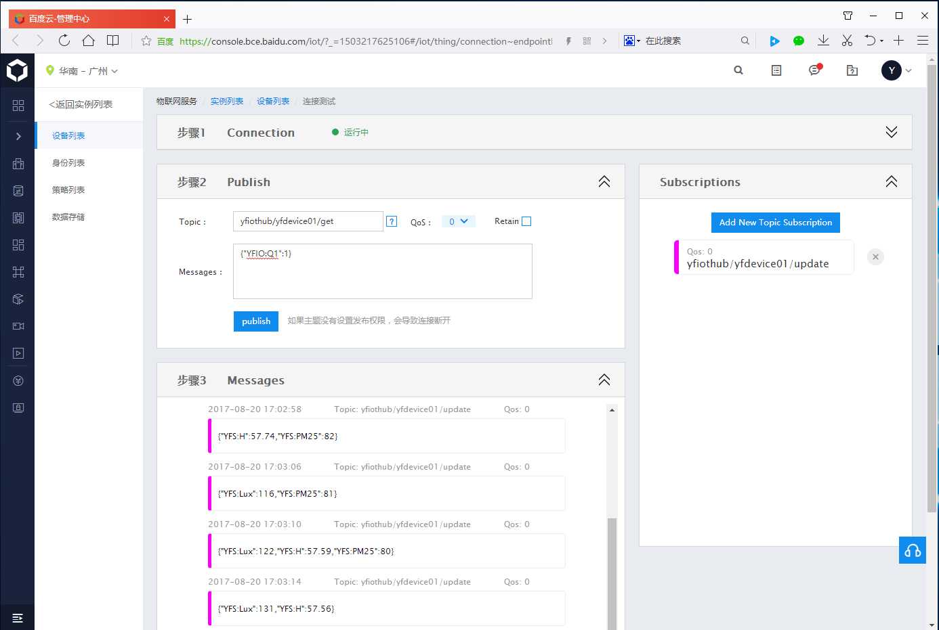Click the lightning speed-mode icon in address bar
This screenshot has height=630, width=939.
point(568,41)
